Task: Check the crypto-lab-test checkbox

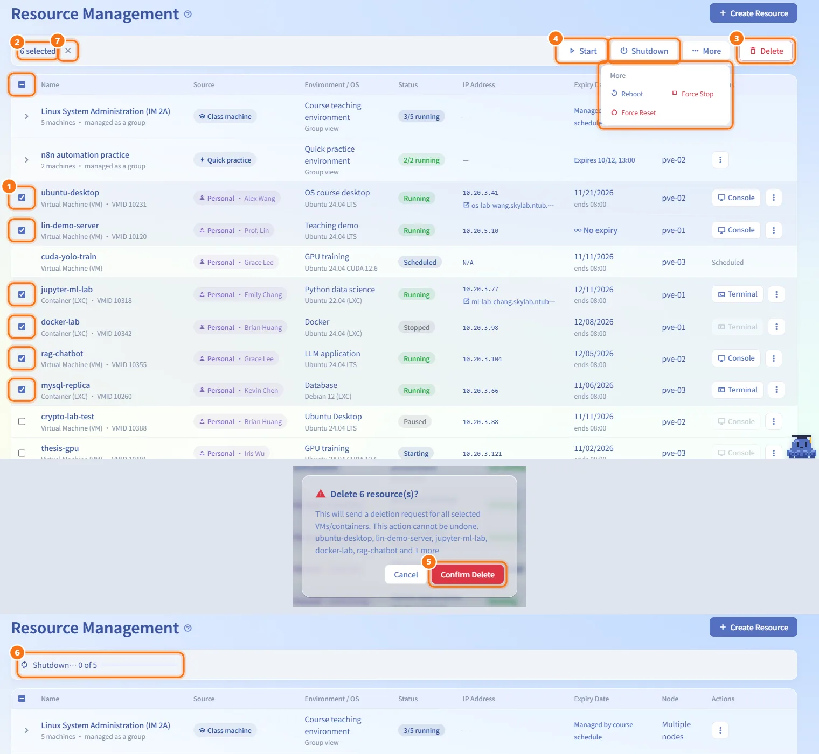Action: coord(22,421)
